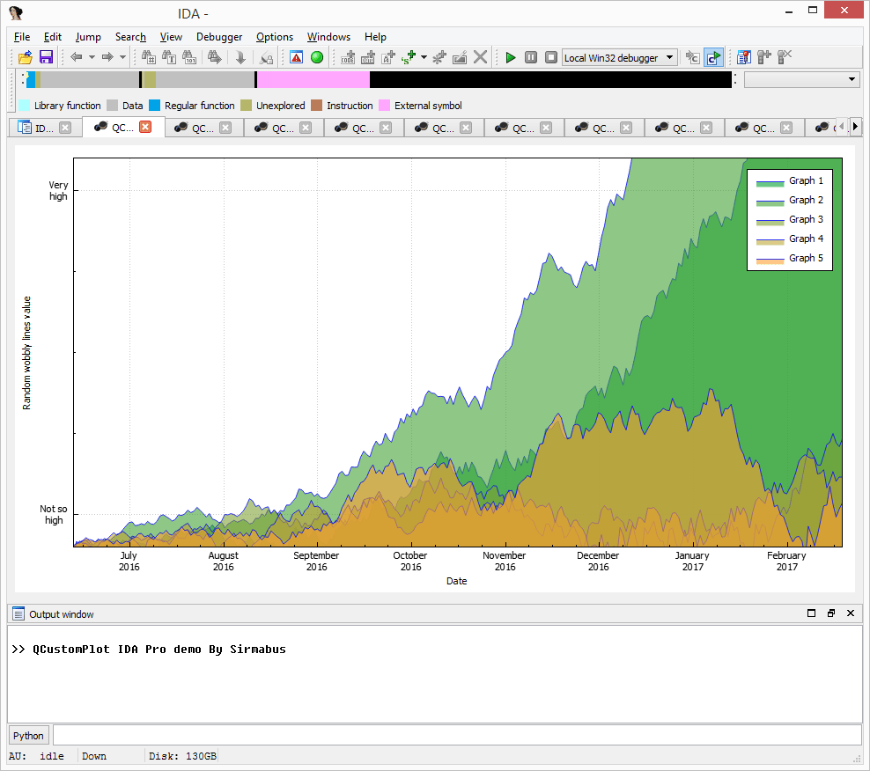Click the green circle toolbar icon

[317, 57]
